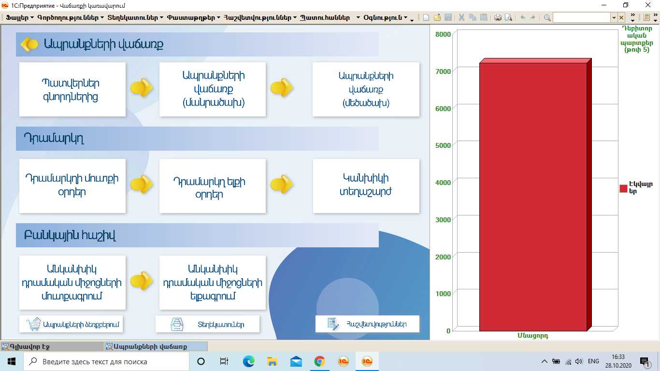
Task: Open notification center in the system tray
Action: pos(645,361)
